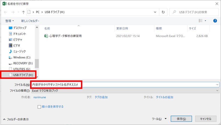Go up one folder level arrow

click(24, 12)
